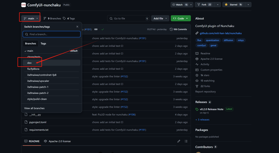Click the mlsys topic tag
The width and height of the screenshot is (279, 153).
coord(241,40)
